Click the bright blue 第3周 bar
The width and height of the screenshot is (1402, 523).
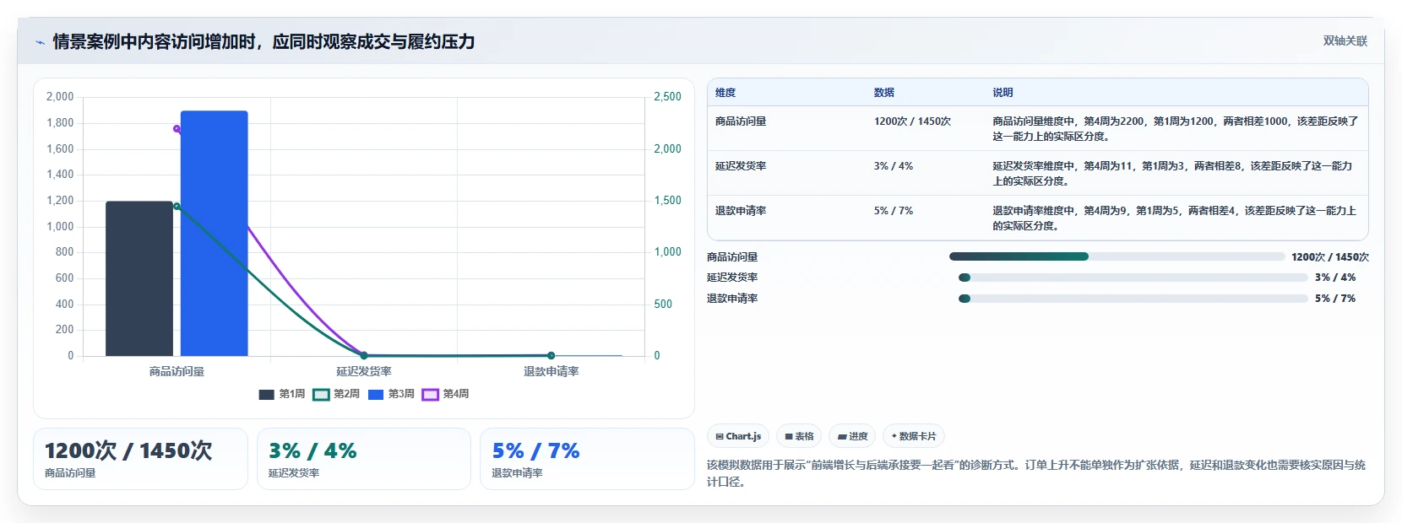pos(214,234)
